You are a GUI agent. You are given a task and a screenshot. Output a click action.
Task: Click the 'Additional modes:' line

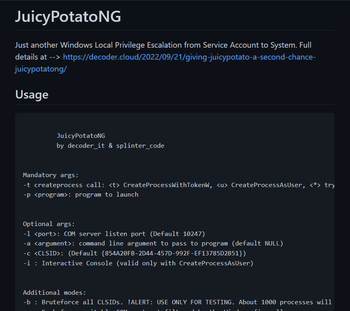pos(54,292)
